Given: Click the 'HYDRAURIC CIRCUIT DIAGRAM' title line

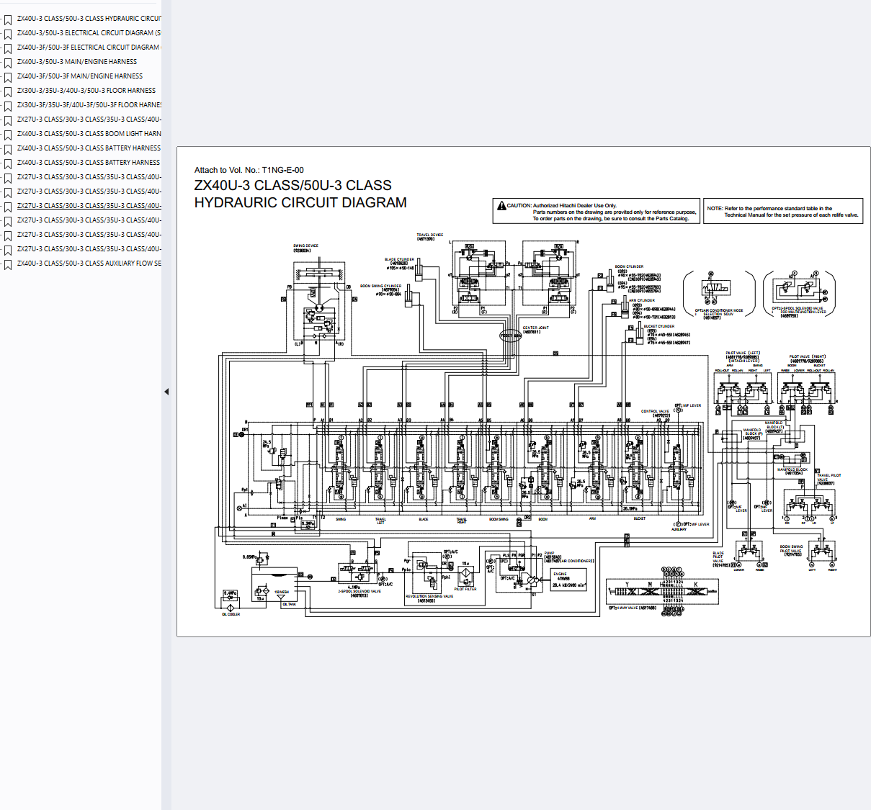Looking at the screenshot, I should [300, 203].
